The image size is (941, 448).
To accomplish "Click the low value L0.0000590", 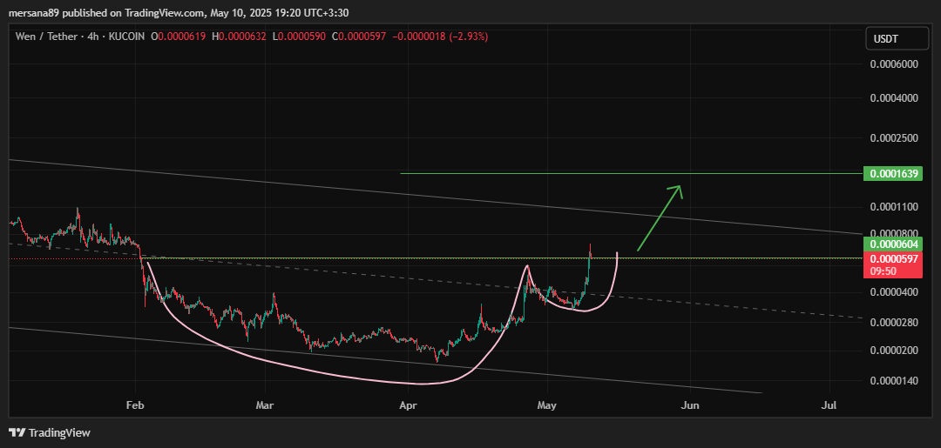I will point(299,37).
